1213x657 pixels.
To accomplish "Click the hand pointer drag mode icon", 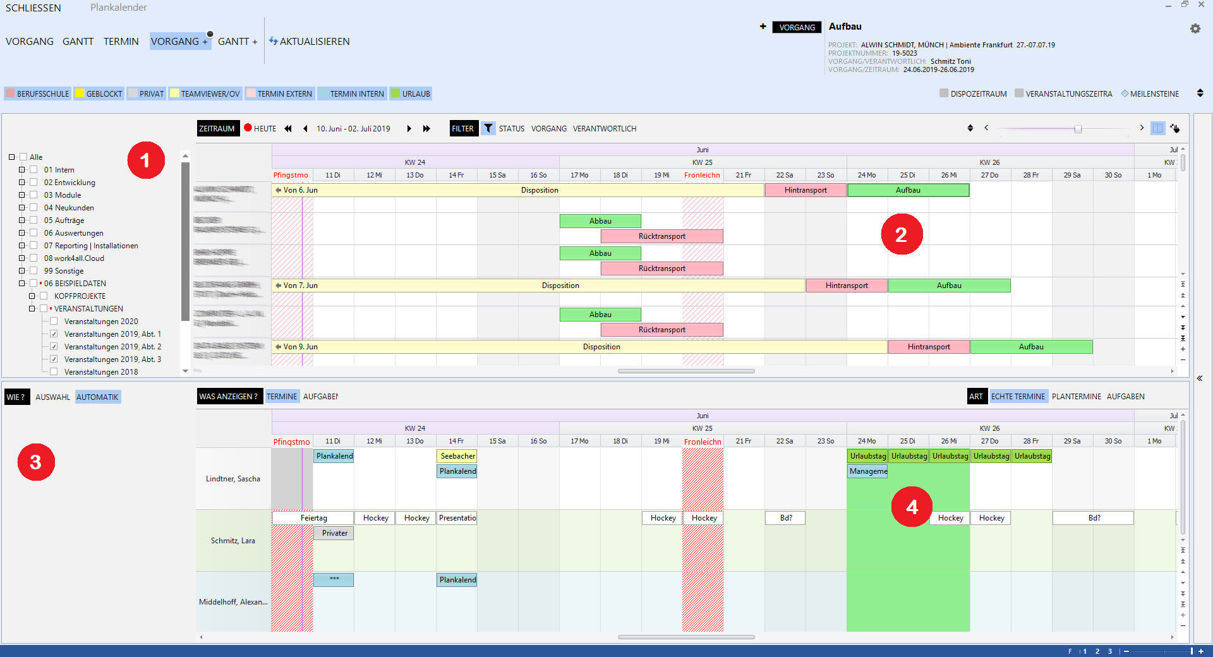I will 1174,128.
